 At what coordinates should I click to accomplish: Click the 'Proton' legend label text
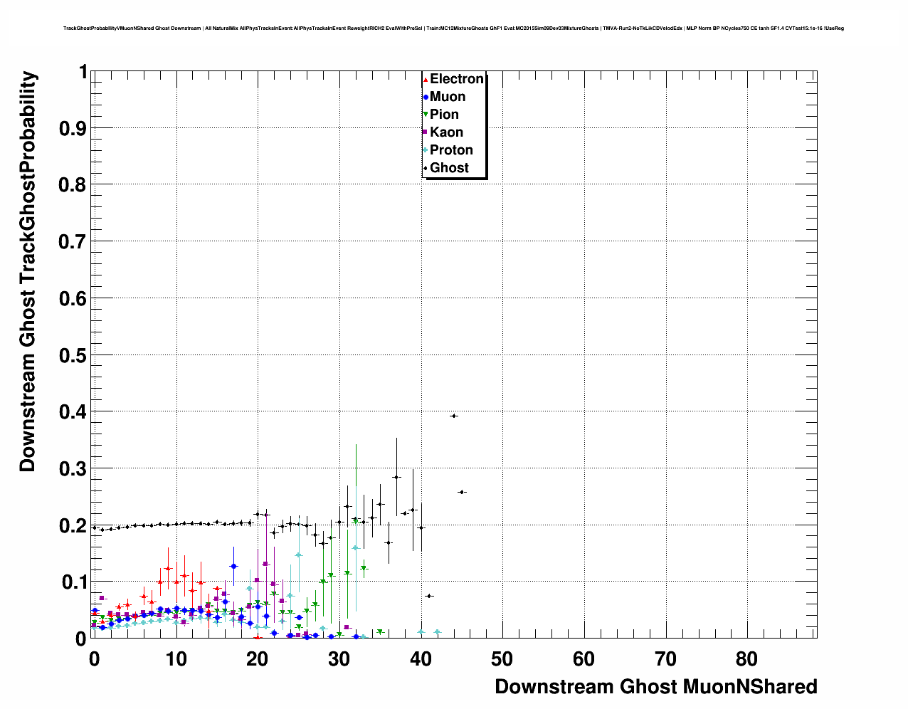tap(451, 150)
